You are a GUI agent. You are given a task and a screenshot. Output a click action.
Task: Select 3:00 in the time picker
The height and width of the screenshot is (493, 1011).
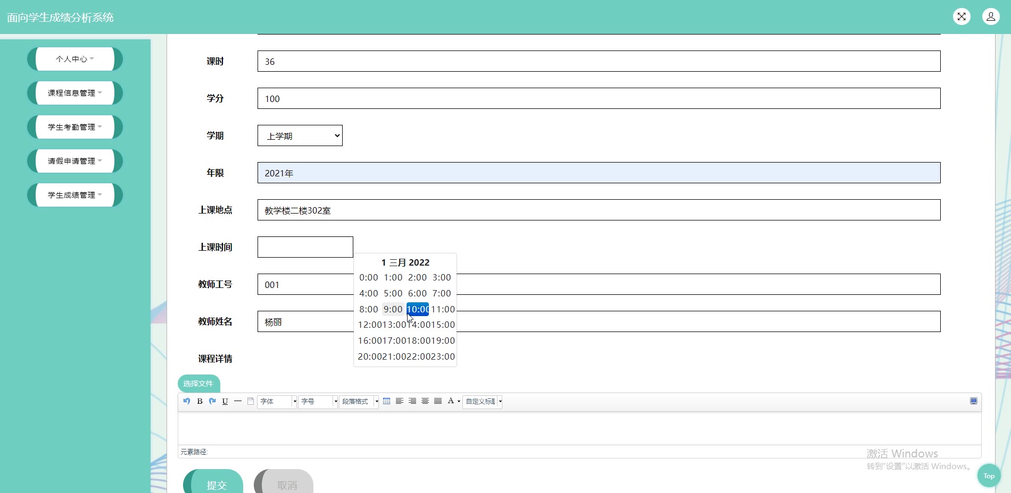pos(442,277)
